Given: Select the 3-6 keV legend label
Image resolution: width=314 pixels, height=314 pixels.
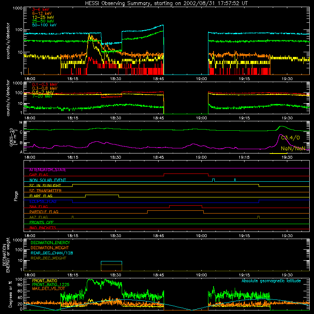Looking at the screenshot, I should tap(41, 9).
